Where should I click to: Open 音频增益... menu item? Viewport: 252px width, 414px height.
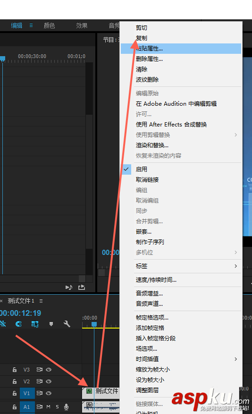(x=181, y=293)
